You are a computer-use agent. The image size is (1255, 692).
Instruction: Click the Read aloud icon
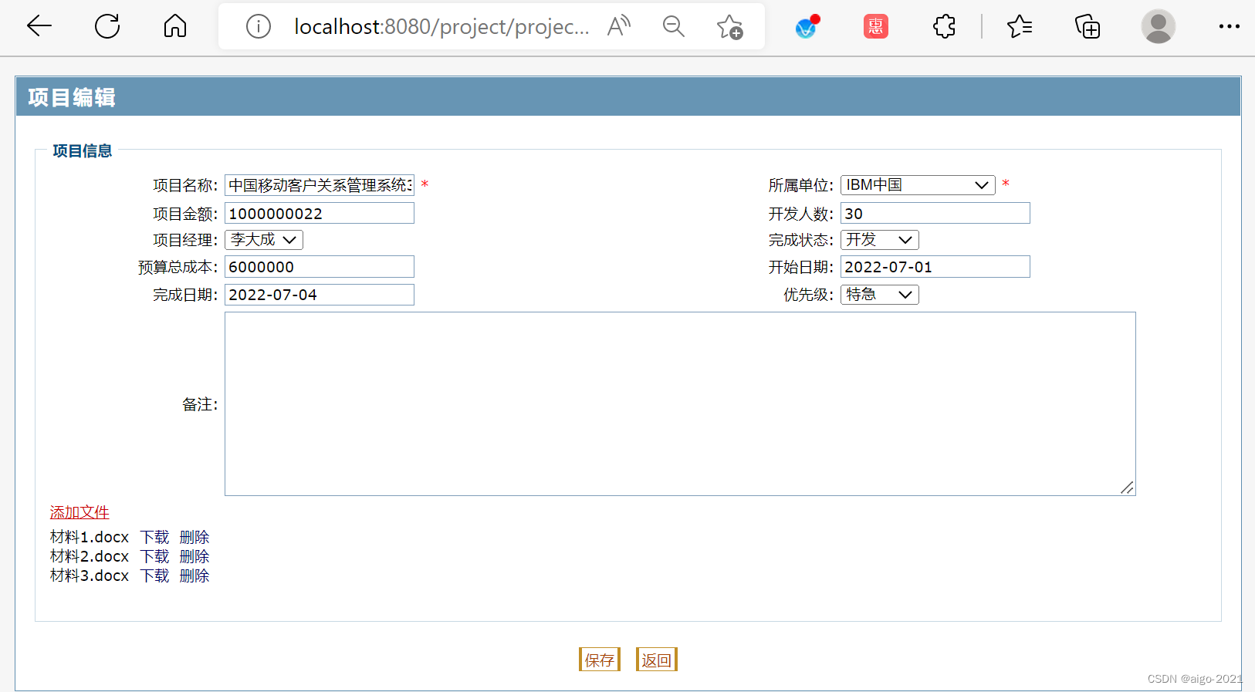(x=619, y=26)
